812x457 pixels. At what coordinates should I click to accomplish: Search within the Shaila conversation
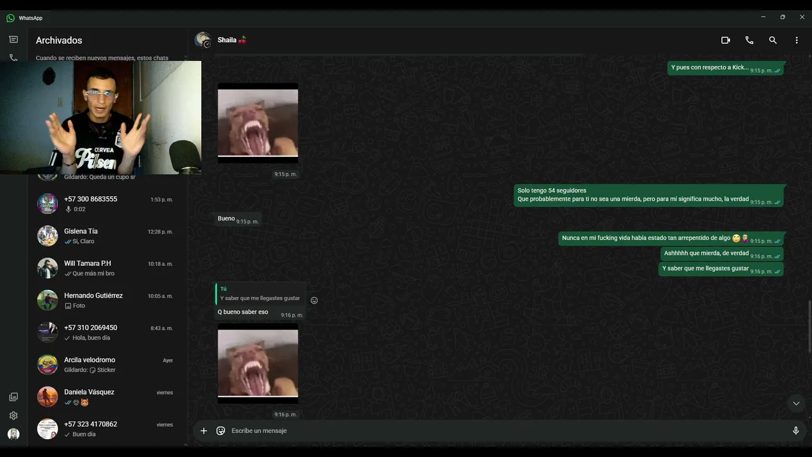click(773, 40)
